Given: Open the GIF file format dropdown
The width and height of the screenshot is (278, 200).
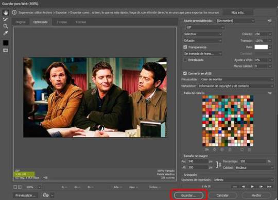Looking at the screenshot, I should [x=205, y=27].
